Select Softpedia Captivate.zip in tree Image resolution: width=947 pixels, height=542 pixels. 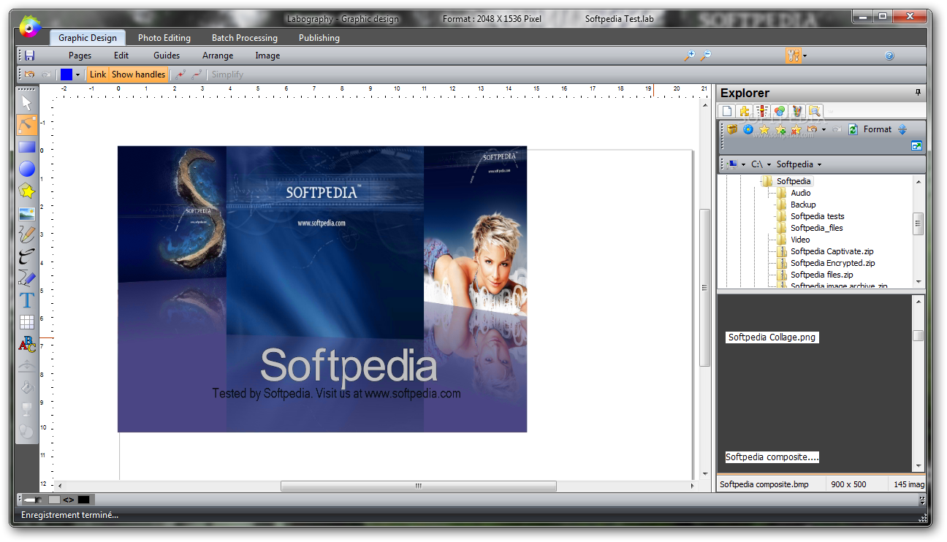(832, 251)
